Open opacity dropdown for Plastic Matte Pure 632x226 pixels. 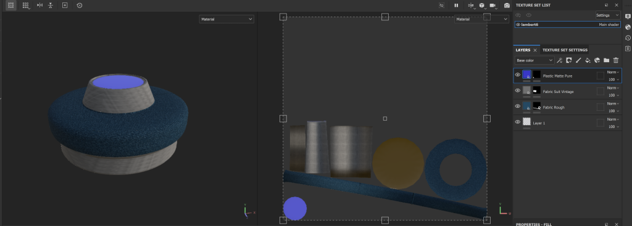pyautogui.click(x=614, y=79)
